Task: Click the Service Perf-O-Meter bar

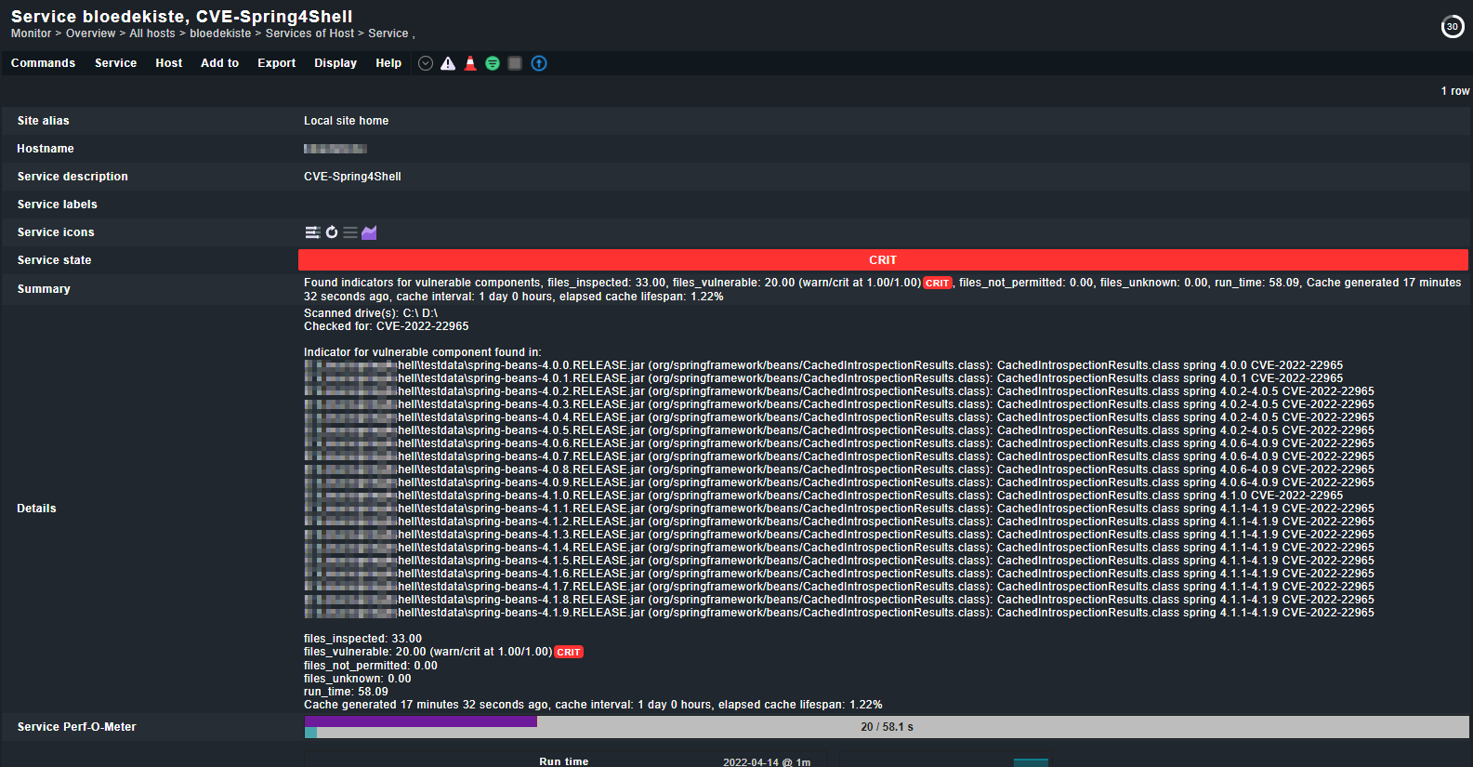Action: [887, 727]
